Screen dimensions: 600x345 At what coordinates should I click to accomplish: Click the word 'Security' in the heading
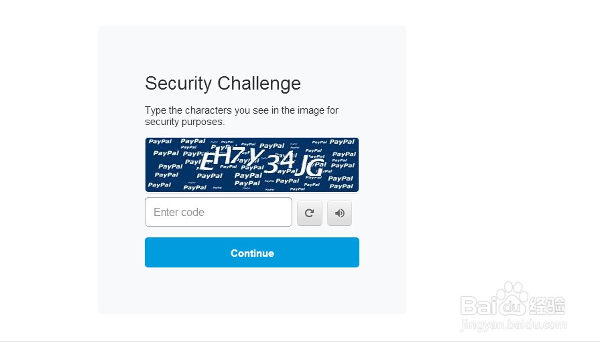[178, 84]
